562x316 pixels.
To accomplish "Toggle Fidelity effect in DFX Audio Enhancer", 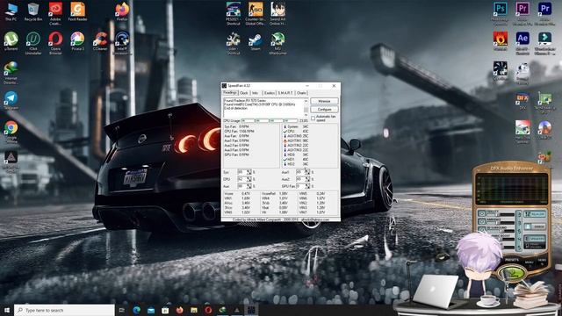I will click(x=482, y=213).
